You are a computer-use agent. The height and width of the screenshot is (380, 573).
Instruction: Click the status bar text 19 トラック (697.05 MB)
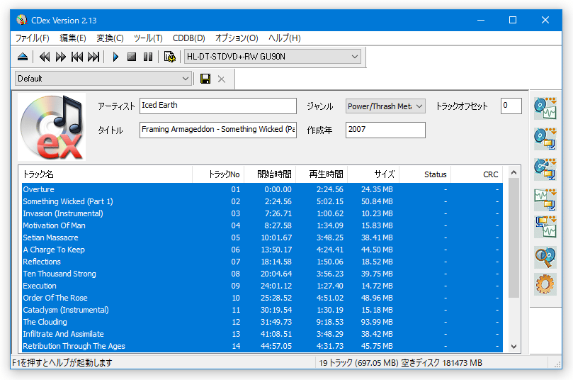(358, 363)
